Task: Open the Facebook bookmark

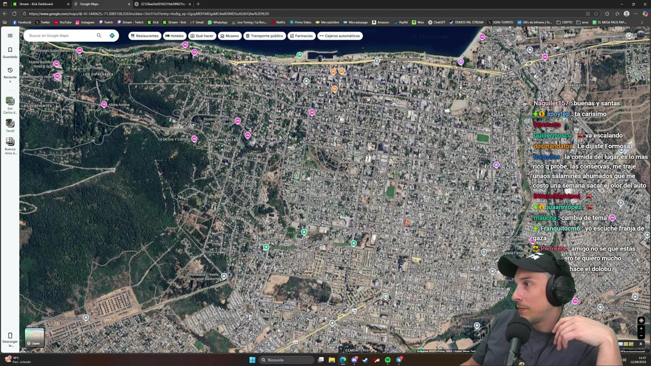Action: 22,22
